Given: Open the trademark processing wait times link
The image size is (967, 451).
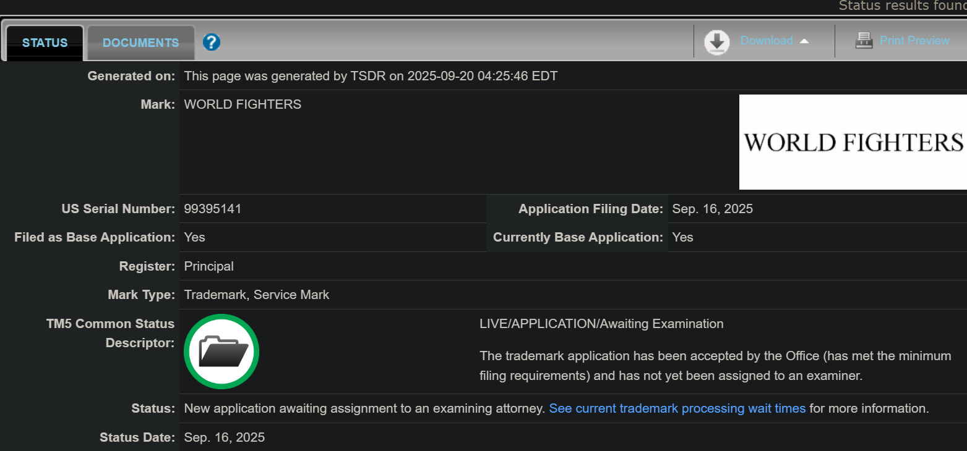Looking at the screenshot, I should (x=677, y=408).
